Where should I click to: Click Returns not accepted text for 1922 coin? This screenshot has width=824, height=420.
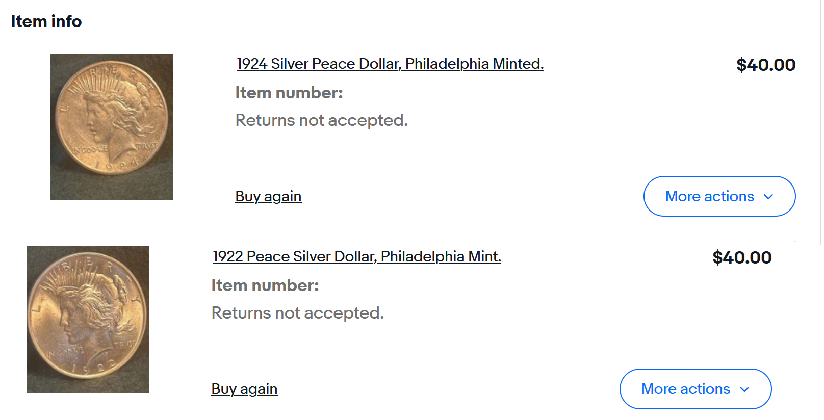(297, 313)
